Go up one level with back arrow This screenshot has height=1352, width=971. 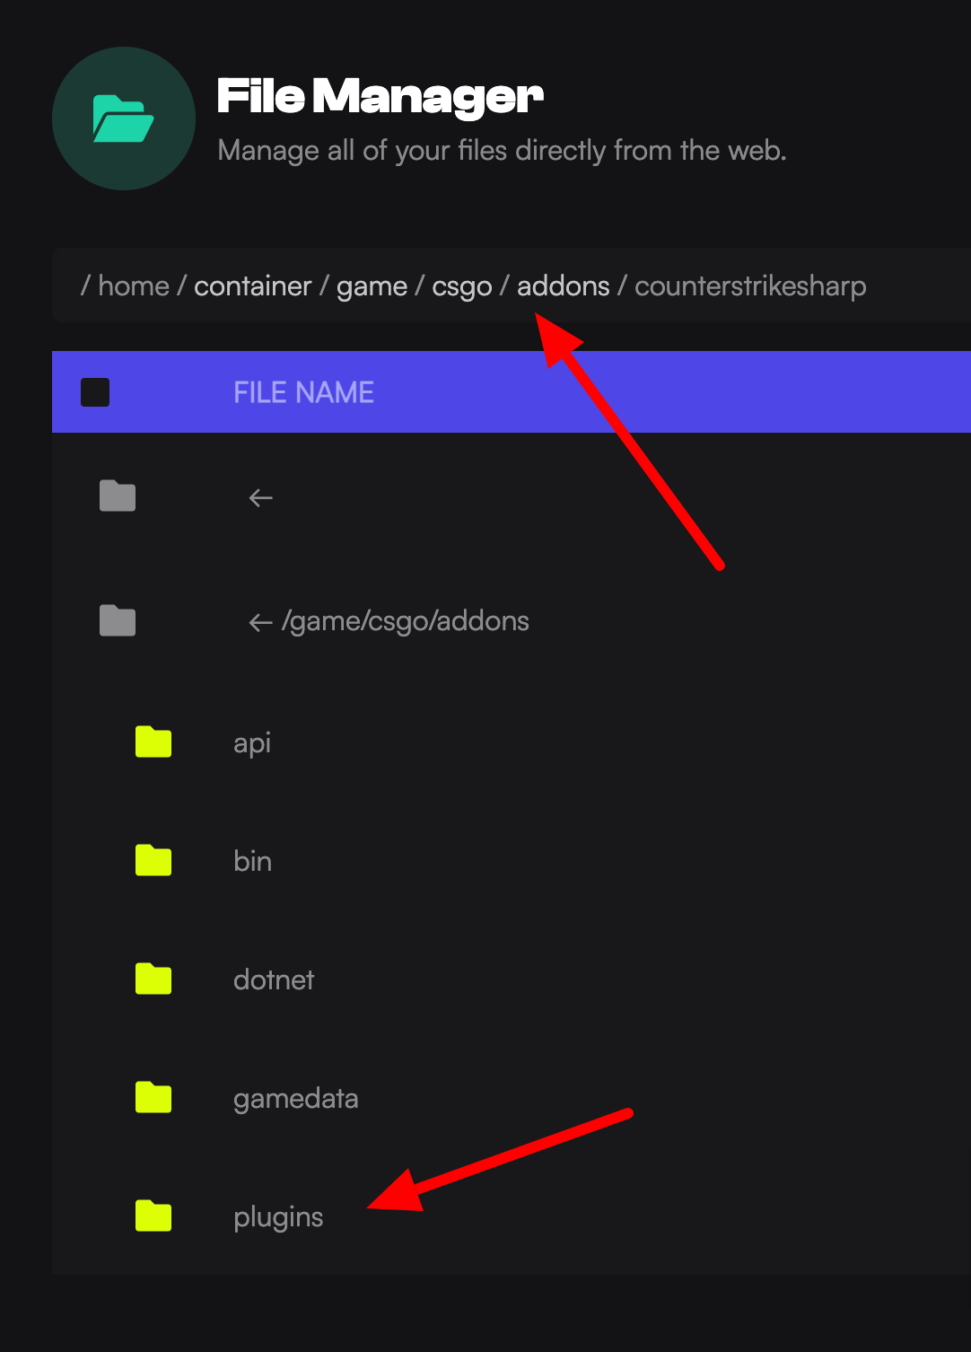(261, 497)
